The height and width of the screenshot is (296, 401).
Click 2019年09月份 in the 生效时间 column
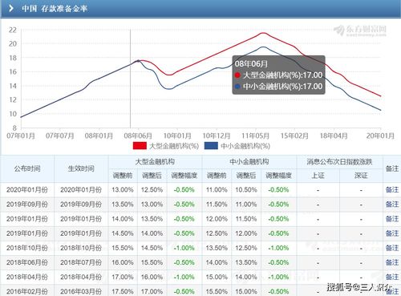point(81,205)
